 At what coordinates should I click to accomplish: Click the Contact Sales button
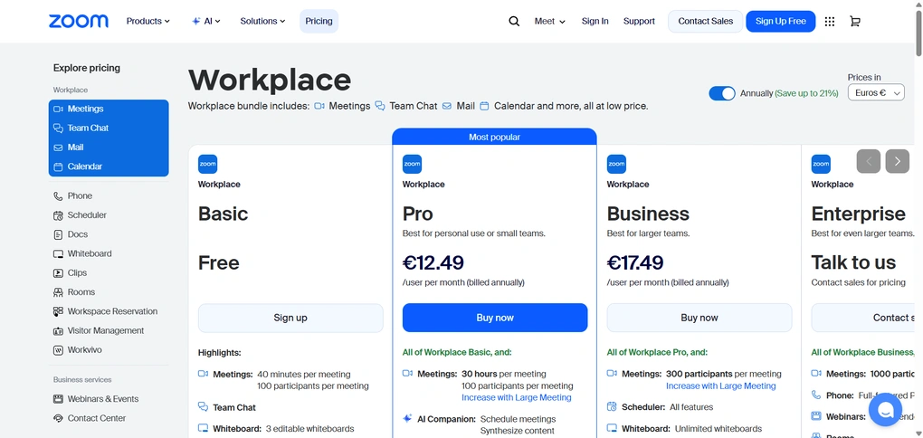(x=705, y=21)
